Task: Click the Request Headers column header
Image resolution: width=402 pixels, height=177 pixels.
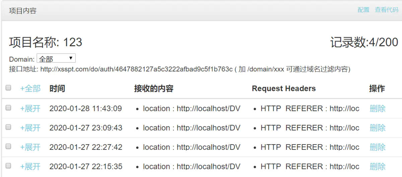Action: click(x=283, y=88)
